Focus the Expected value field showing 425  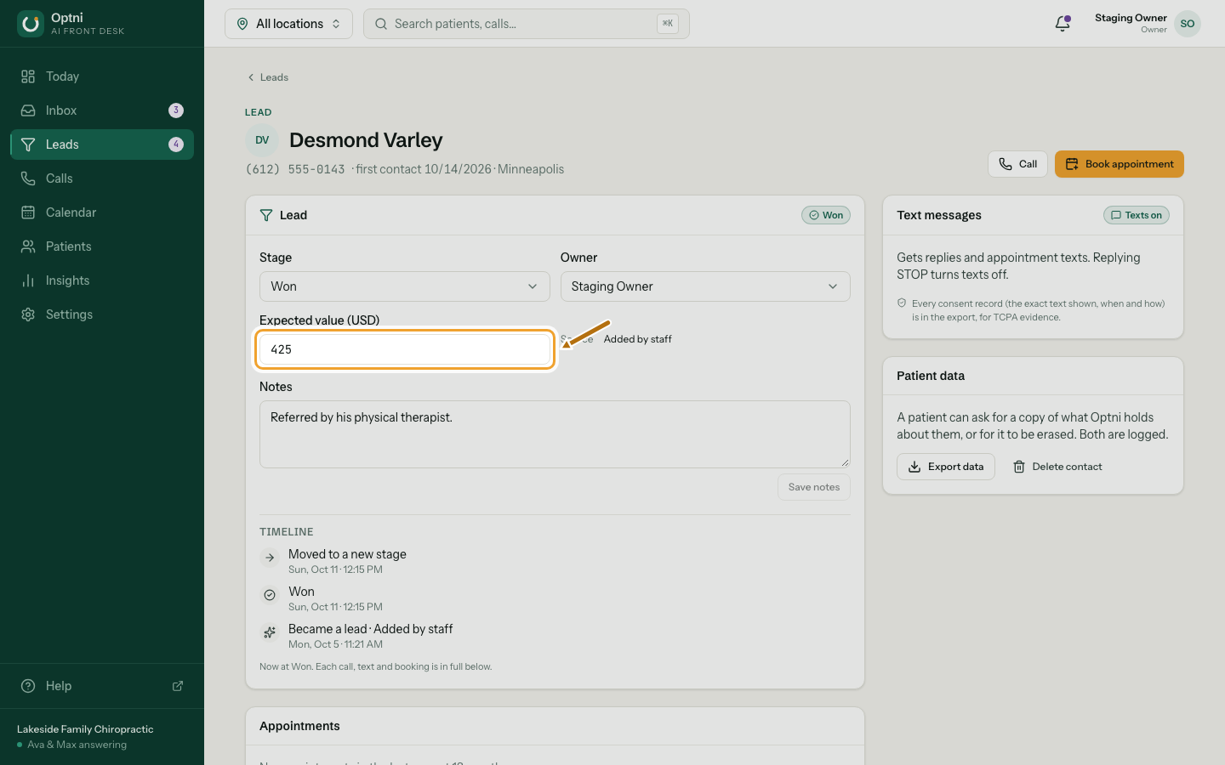tap(405, 349)
